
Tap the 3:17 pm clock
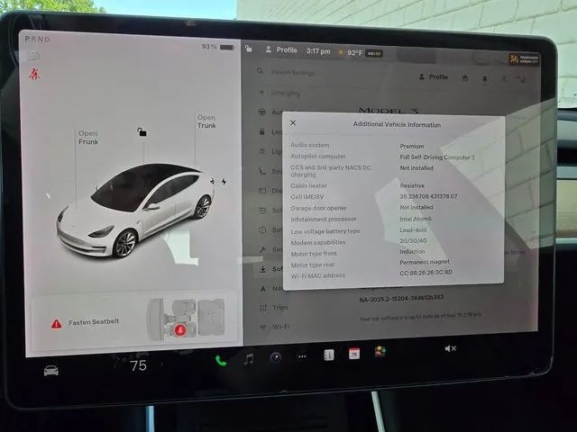tap(318, 51)
